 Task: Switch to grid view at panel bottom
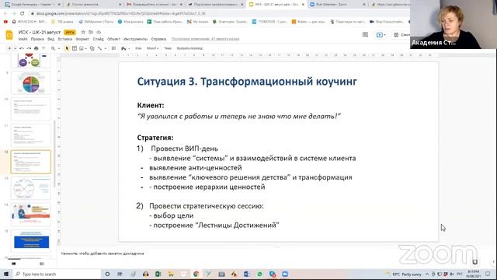pos(41,264)
